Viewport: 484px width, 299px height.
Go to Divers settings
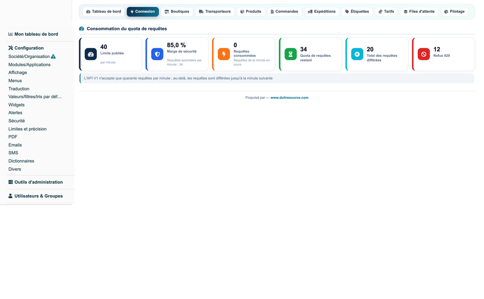15,169
